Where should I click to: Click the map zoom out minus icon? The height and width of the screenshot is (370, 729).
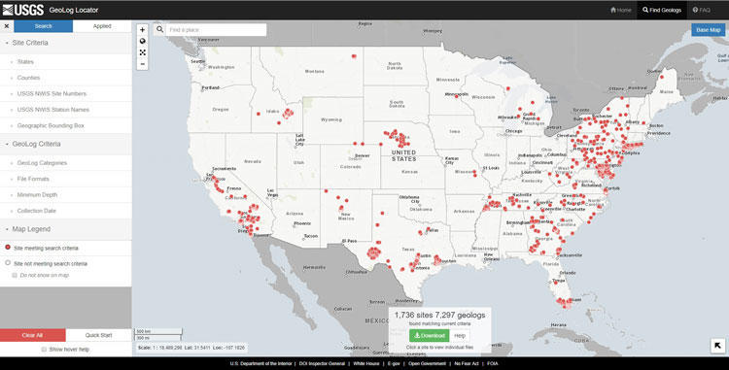click(142, 64)
